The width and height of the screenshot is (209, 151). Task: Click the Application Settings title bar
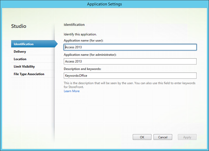point(104,4)
